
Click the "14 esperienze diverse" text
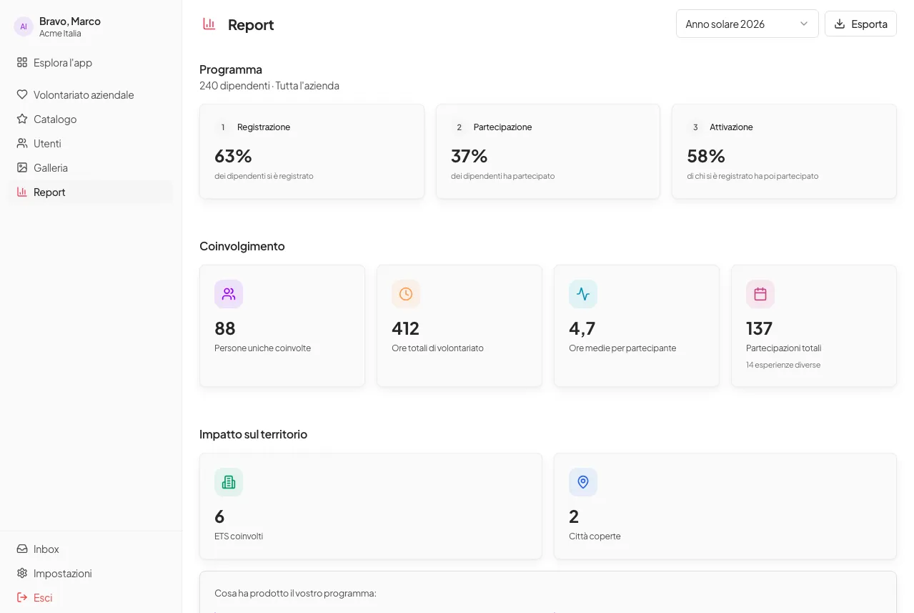[783, 365]
